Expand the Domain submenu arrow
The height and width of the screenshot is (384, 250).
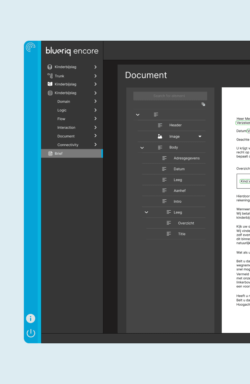[x=95, y=102]
